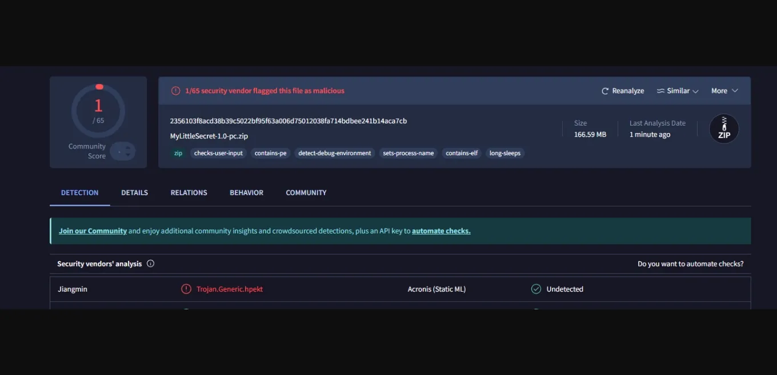The image size is (777, 375).
Task: Click the green Undetected checkmark for Acronis
Action: (536, 289)
